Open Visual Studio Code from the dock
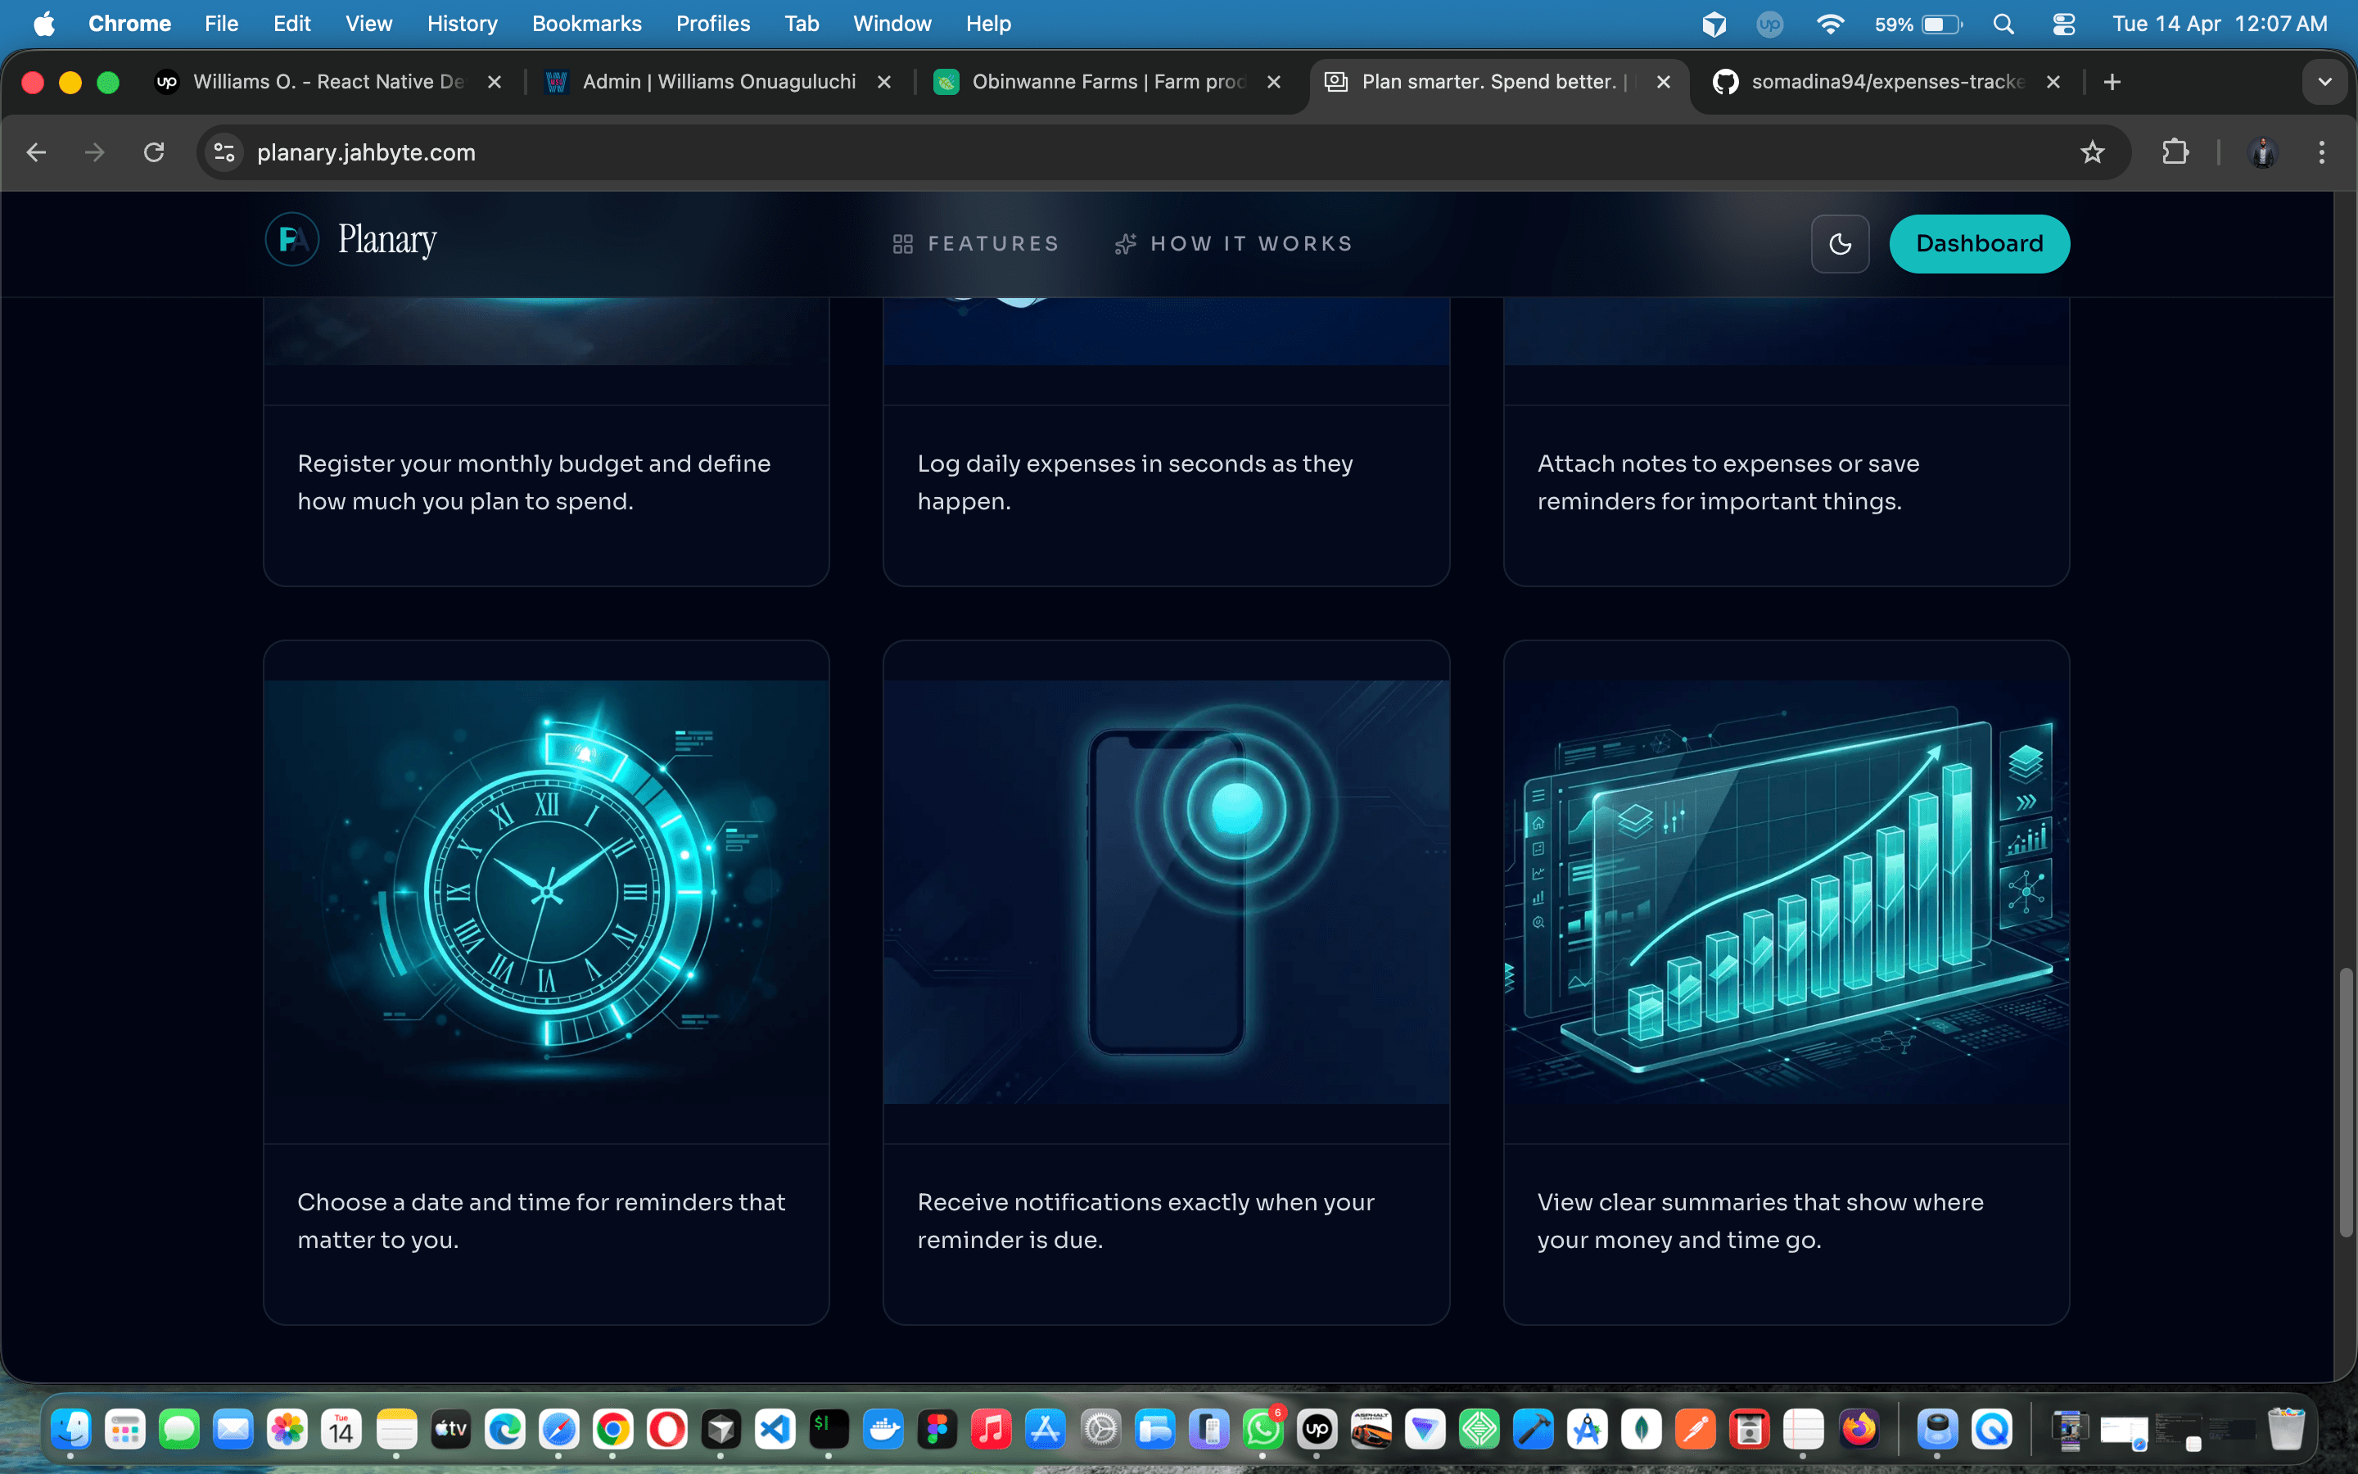Screen dimensions: 2358x1474 (x=775, y=1429)
